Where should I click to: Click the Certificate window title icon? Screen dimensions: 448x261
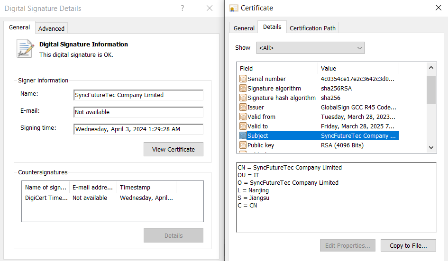click(x=234, y=8)
